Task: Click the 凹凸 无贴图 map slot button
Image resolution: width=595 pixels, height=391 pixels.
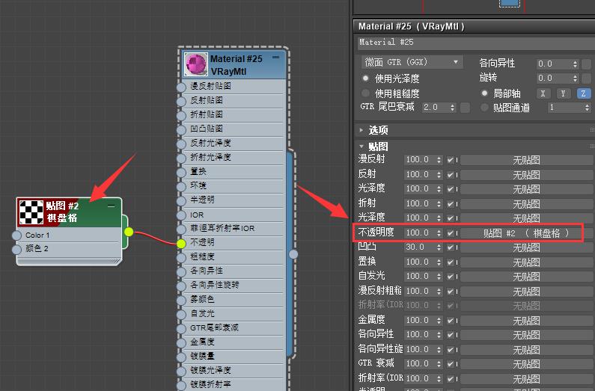Action: [x=526, y=247]
